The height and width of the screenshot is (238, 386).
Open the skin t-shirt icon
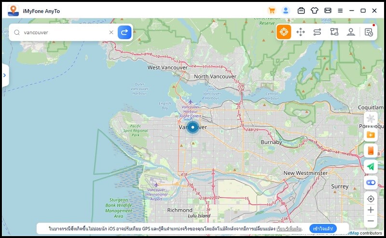click(x=315, y=11)
